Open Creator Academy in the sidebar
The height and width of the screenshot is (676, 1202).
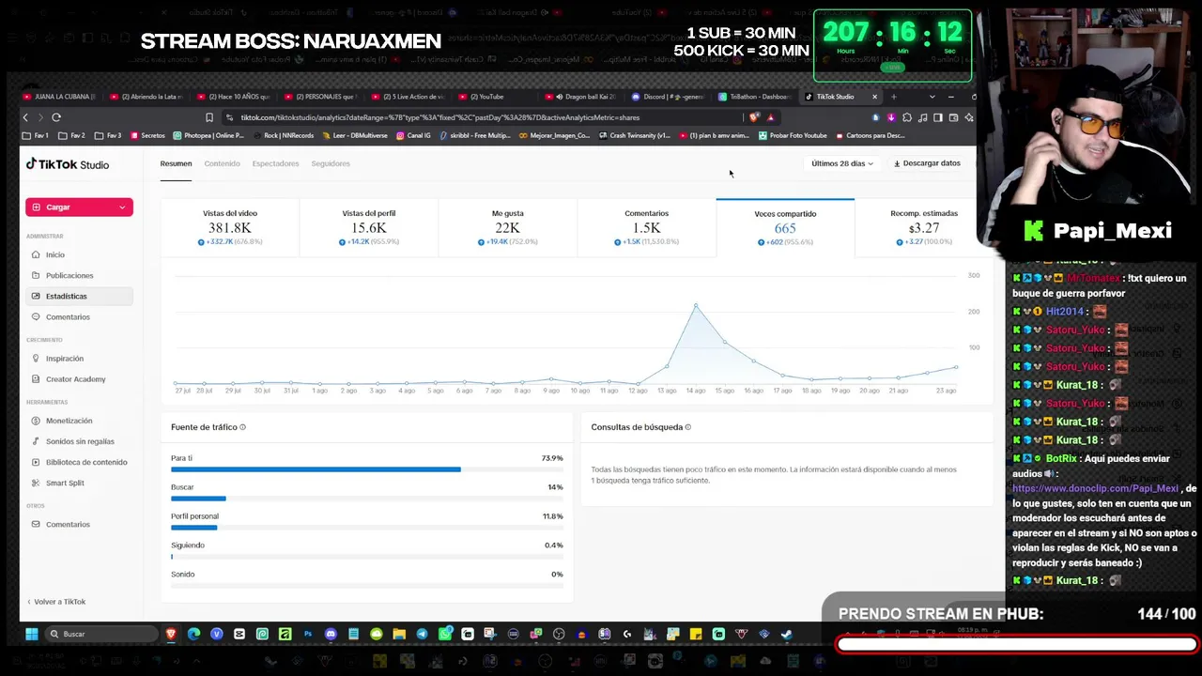(x=75, y=379)
